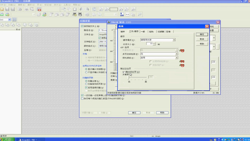The width and height of the screenshot is (250, 141).
Task: Switch to the 过滤器 tab
Action: pos(161,32)
